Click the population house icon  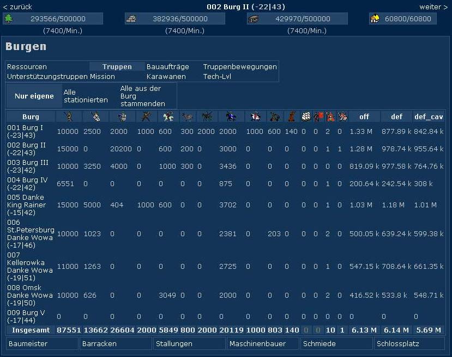click(375, 19)
